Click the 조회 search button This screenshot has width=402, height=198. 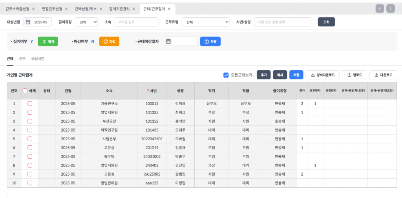click(x=326, y=22)
